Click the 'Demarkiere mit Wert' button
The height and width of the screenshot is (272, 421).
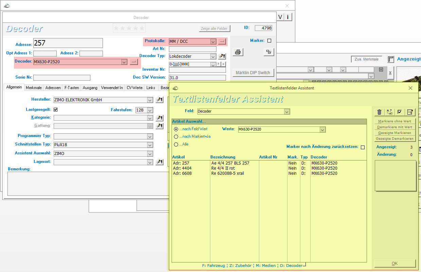pos(395,127)
